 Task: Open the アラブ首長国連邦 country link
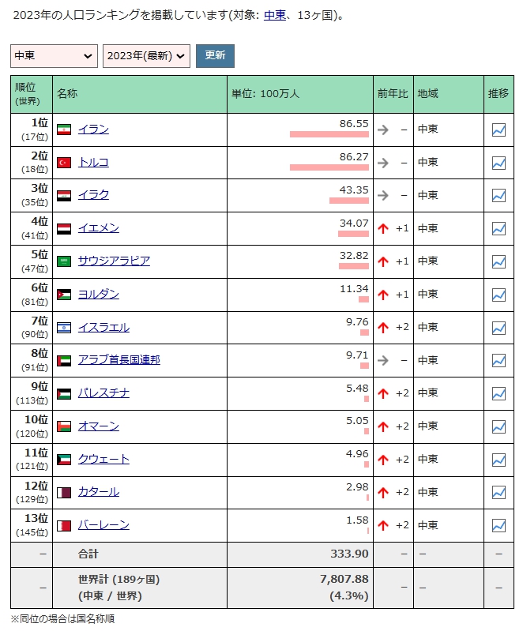(x=119, y=360)
